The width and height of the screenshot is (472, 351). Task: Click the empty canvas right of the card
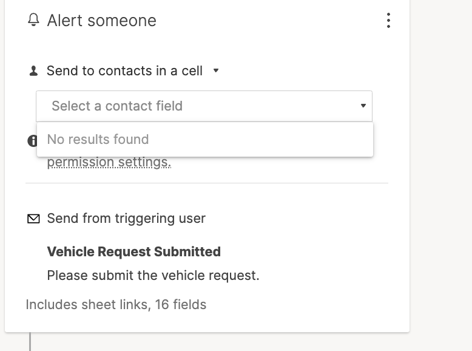(x=441, y=175)
